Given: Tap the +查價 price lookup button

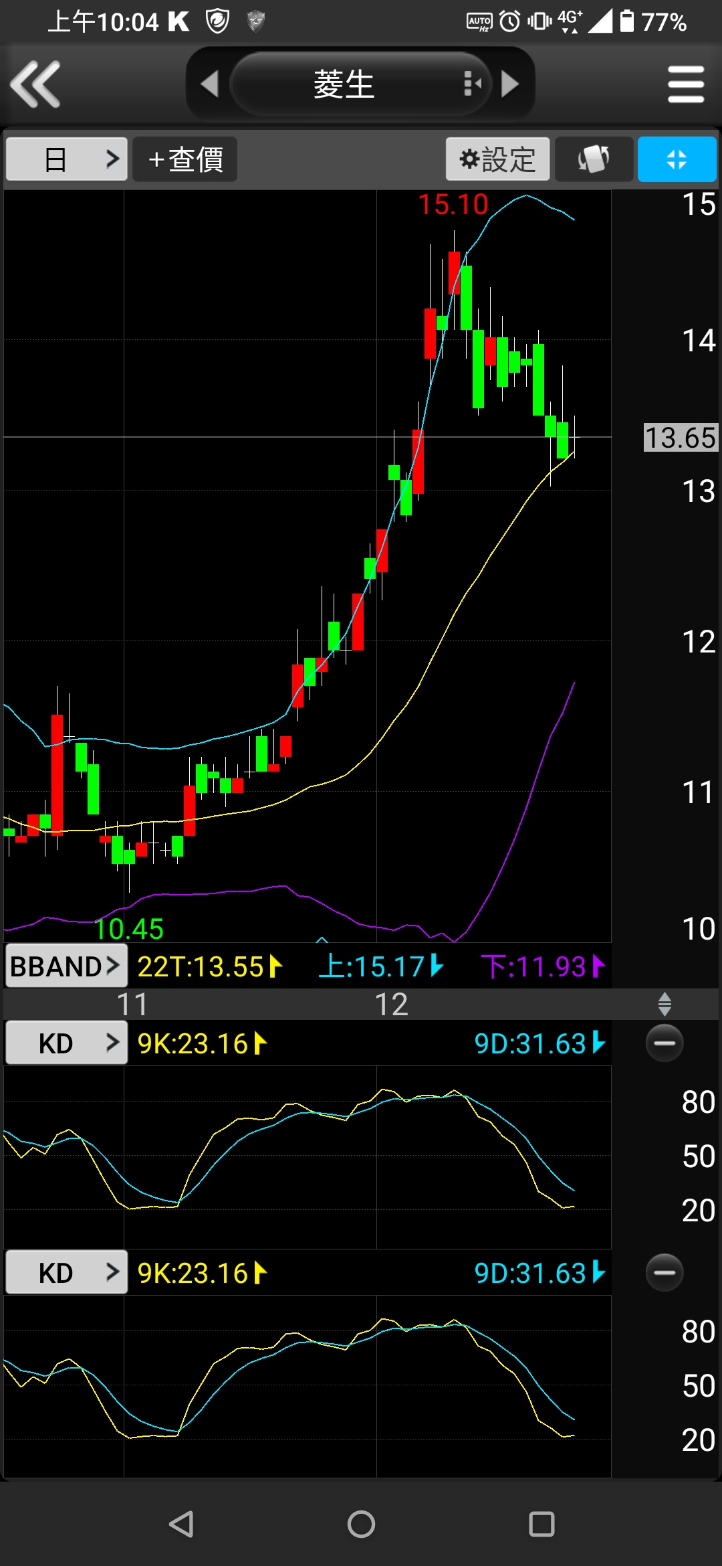Looking at the screenshot, I should (185, 159).
